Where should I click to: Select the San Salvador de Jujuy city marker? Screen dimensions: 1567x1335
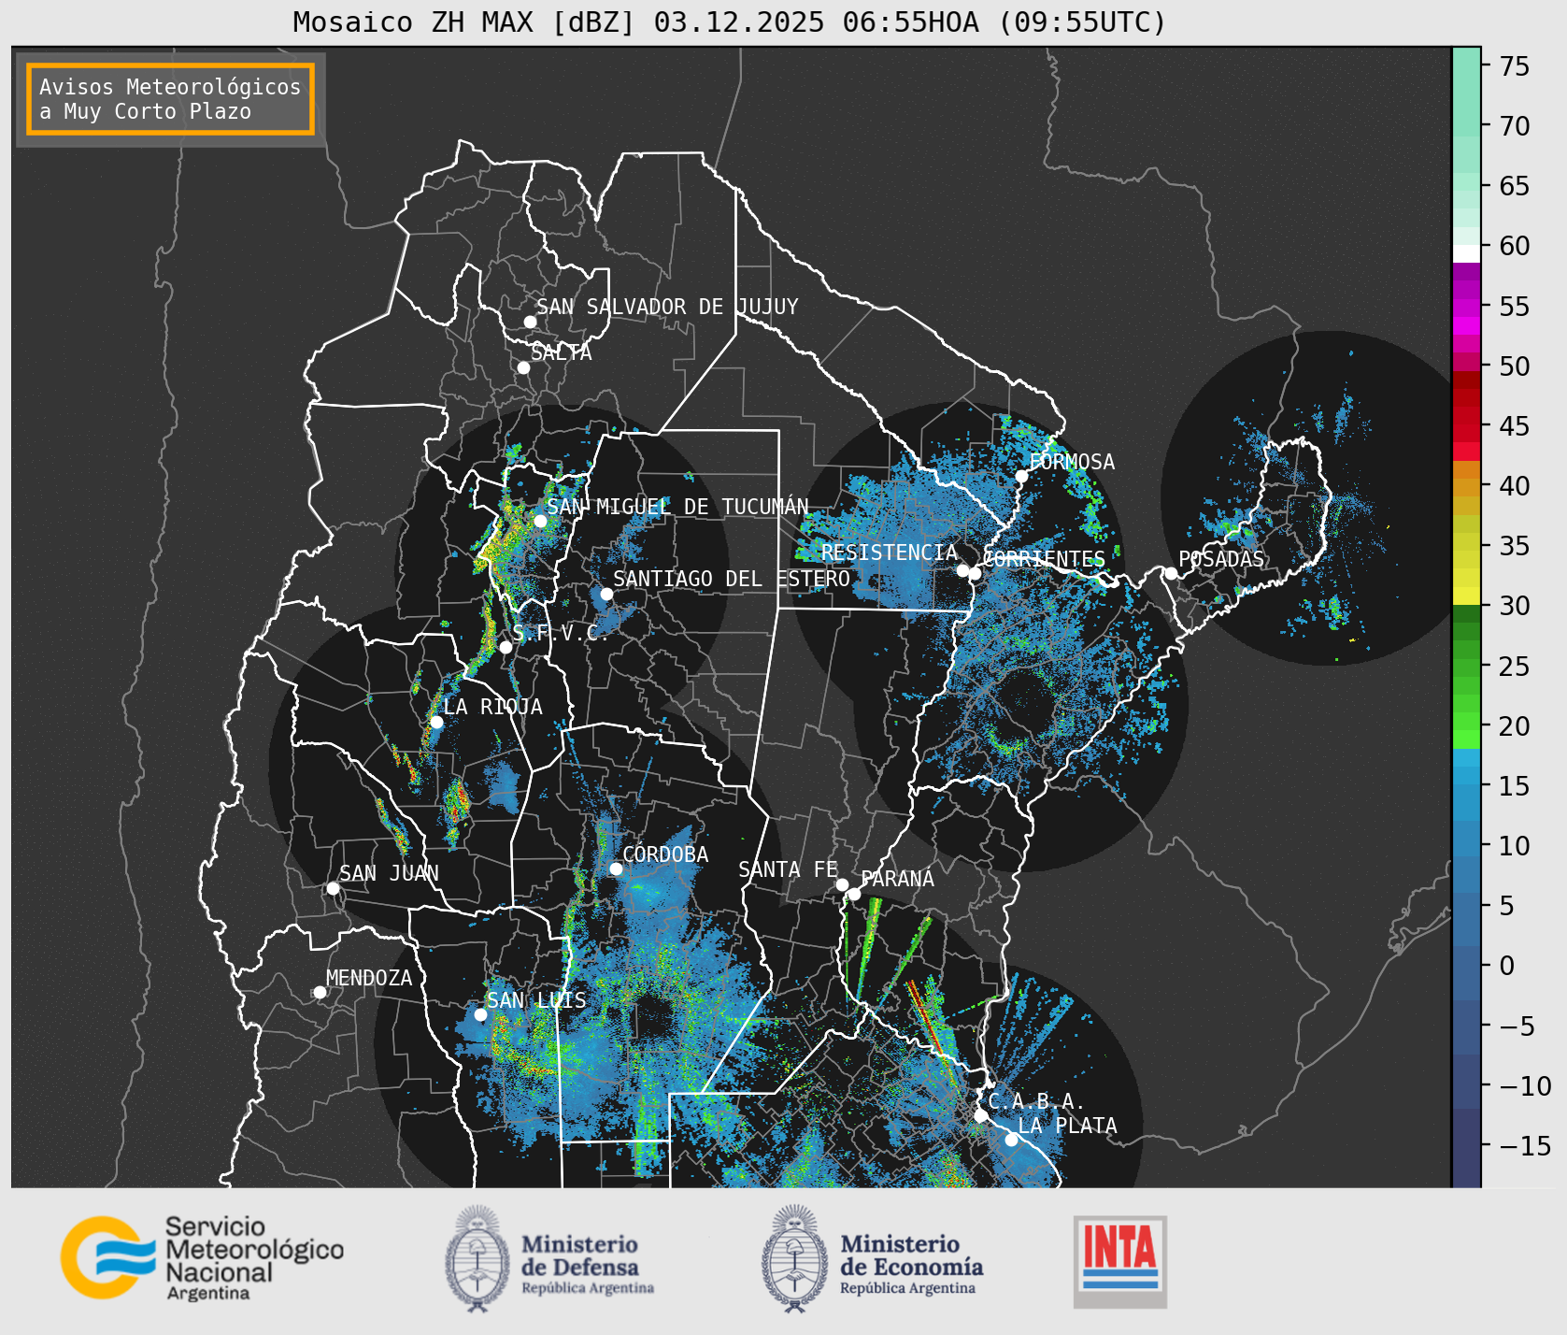click(x=530, y=322)
